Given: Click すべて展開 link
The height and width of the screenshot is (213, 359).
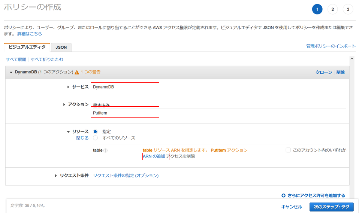Looking at the screenshot, I should tap(16, 60).
